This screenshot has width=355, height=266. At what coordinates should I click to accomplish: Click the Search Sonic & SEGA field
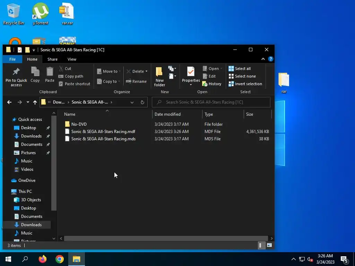[x=211, y=102]
